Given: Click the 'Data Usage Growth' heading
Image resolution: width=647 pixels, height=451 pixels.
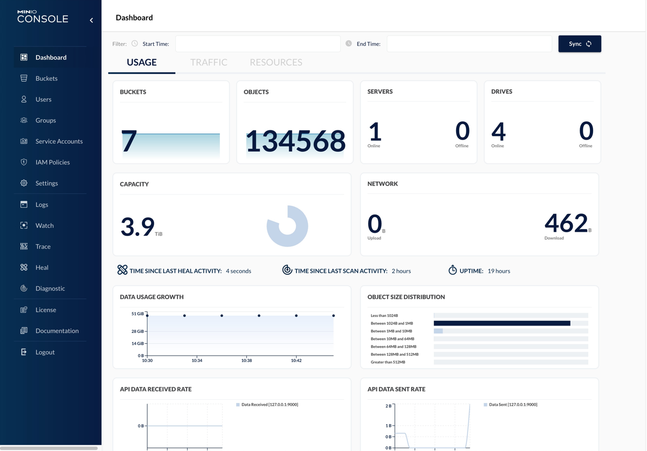Looking at the screenshot, I should [x=152, y=297].
